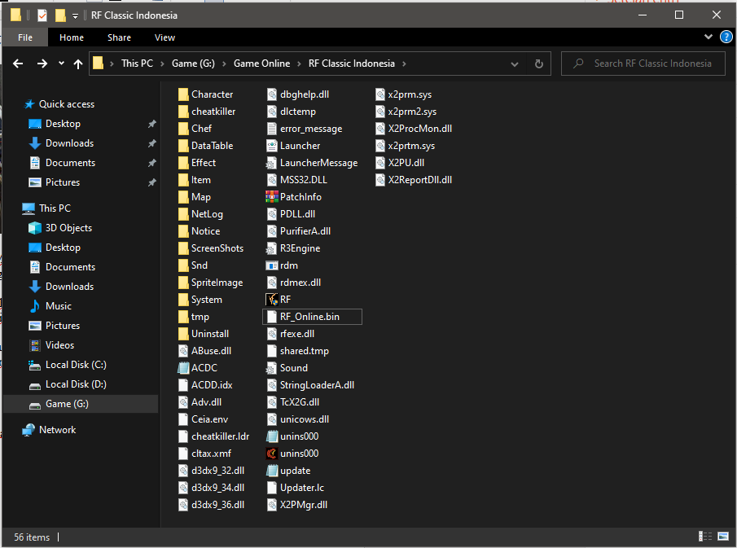Click the Search RF Classic Indonesia field
The height and width of the screenshot is (548, 737).
(643, 64)
